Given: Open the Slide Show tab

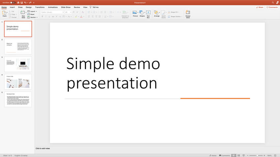Looking at the screenshot, I should pos(66,7).
